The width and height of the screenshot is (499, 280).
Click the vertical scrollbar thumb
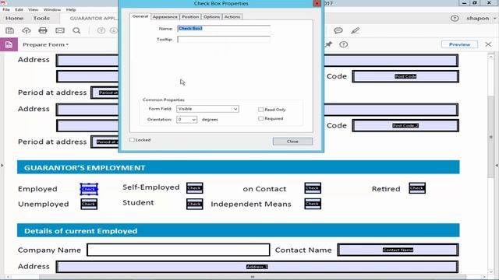491,137
